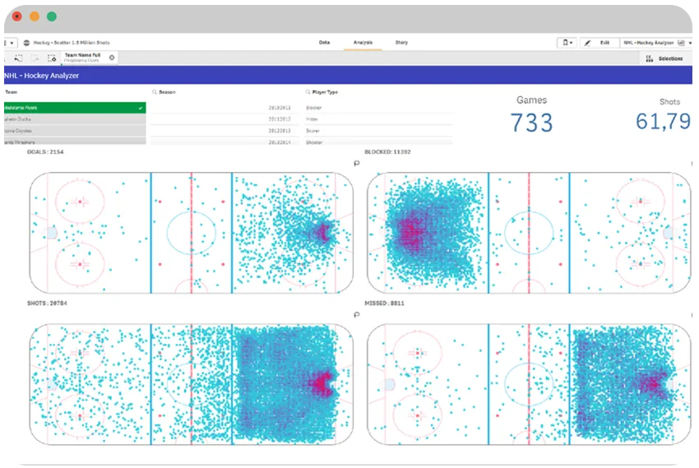
Task: Open the navigation menu dropdown at top left
Action: 10,43
